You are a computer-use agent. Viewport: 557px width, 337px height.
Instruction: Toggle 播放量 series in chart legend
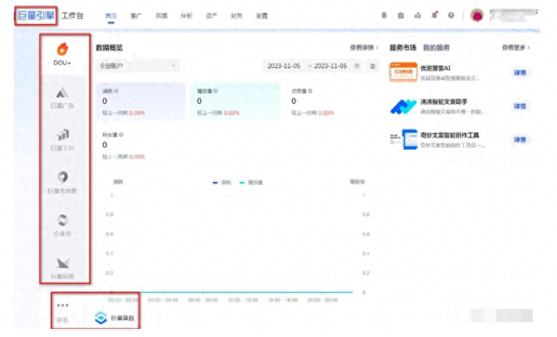(251, 182)
